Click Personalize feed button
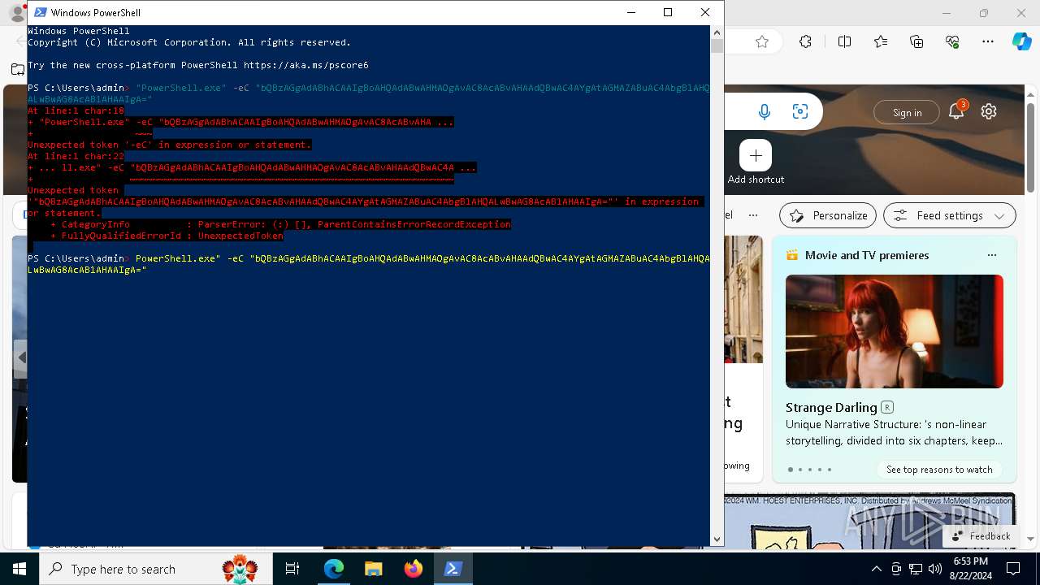 pos(828,215)
